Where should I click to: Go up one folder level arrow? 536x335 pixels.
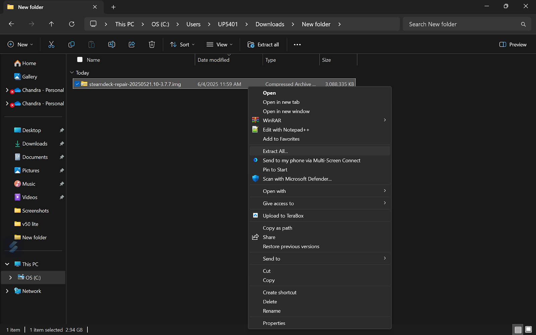tap(51, 24)
